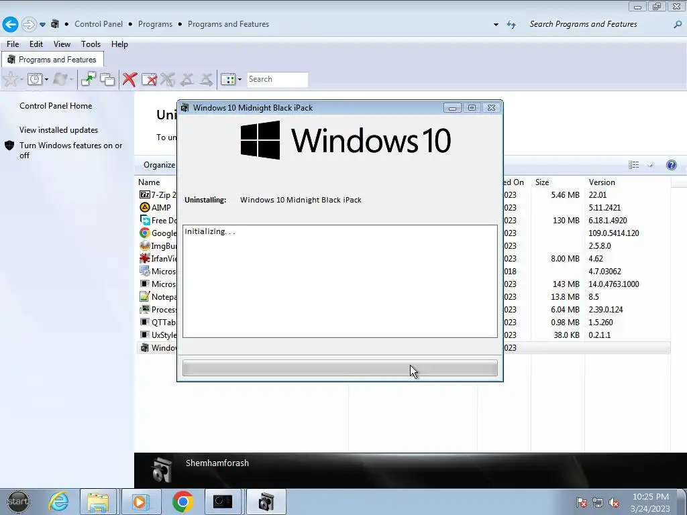Select the Google Chrome entry icon
The width and height of the screenshot is (687, 515).
(x=145, y=233)
